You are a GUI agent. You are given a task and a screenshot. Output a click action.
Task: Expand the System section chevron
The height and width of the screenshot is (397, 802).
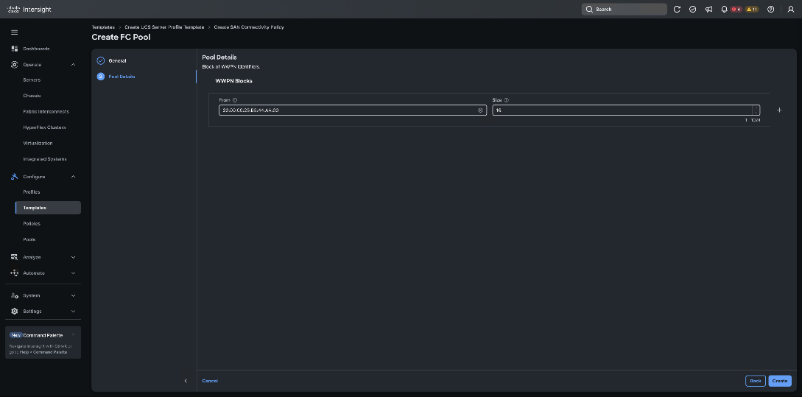(73, 295)
